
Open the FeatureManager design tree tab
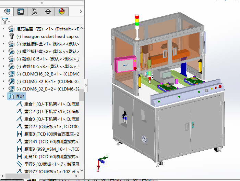pos(7,11)
